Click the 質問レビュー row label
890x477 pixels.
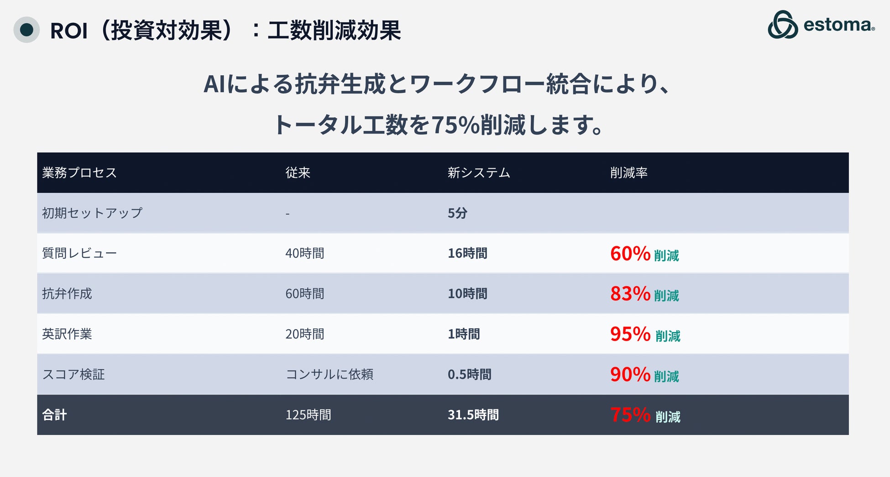[79, 253]
